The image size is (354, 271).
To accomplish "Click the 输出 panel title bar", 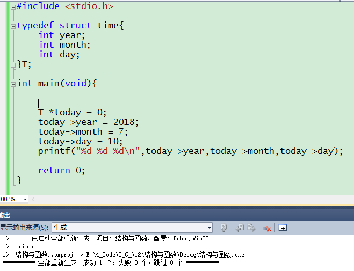I will tap(177, 215).
